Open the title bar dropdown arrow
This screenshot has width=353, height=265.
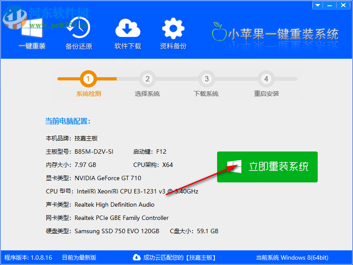317,5
